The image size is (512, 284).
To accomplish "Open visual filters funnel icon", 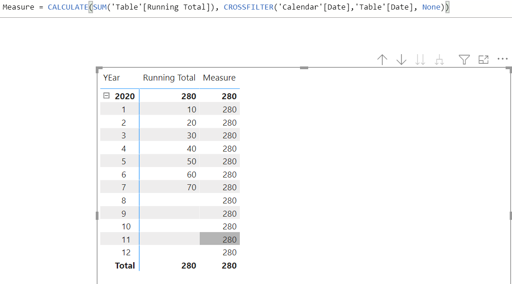I will (464, 59).
